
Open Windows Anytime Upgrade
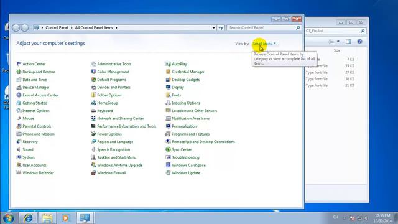119,165
